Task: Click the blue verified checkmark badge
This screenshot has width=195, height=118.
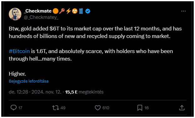Action: 88,11
